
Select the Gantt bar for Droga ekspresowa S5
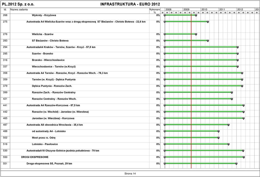click(201, 163)
